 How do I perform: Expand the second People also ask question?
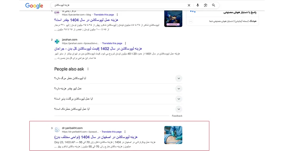point(179,89)
